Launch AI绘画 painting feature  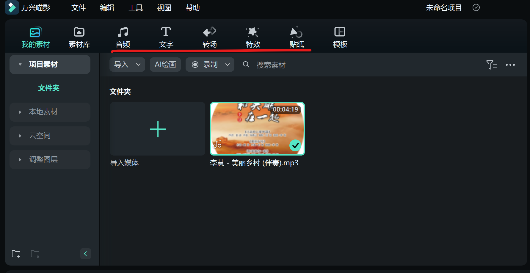pyautogui.click(x=165, y=64)
